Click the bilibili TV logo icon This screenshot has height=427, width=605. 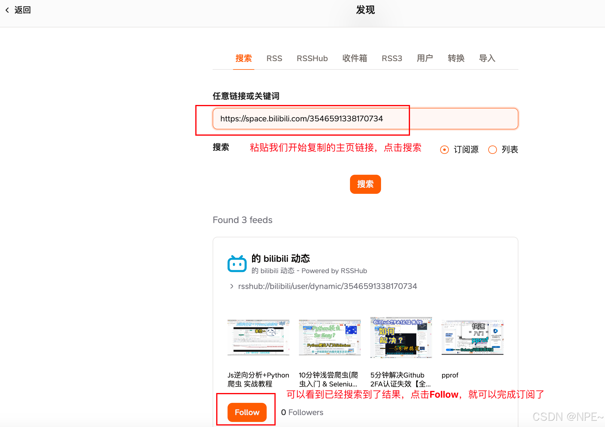pyautogui.click(x=237, y=264)
